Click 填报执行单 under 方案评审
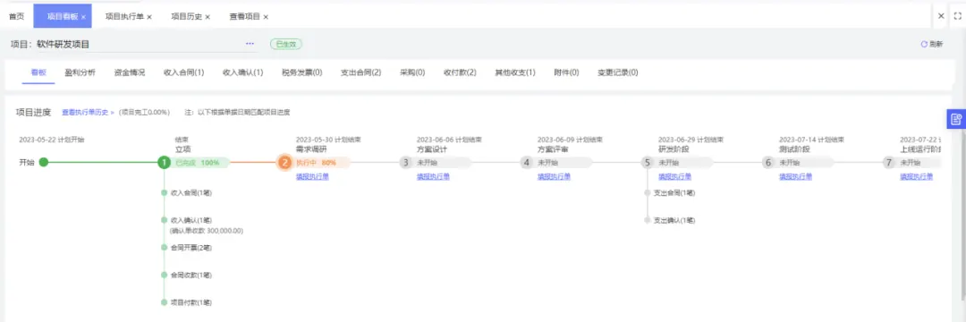 coord(554,177)
